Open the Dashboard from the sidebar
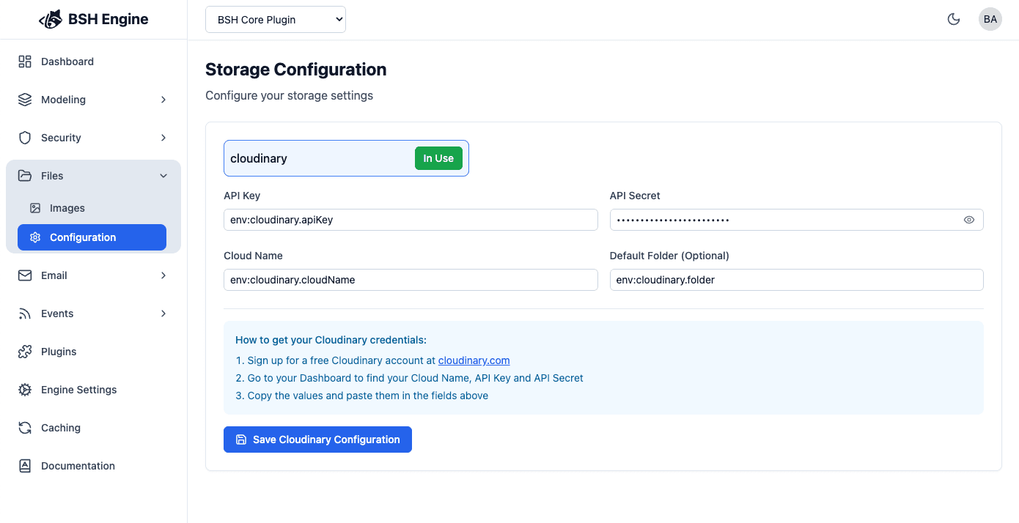1019x523 pixels. coord(67,62)
